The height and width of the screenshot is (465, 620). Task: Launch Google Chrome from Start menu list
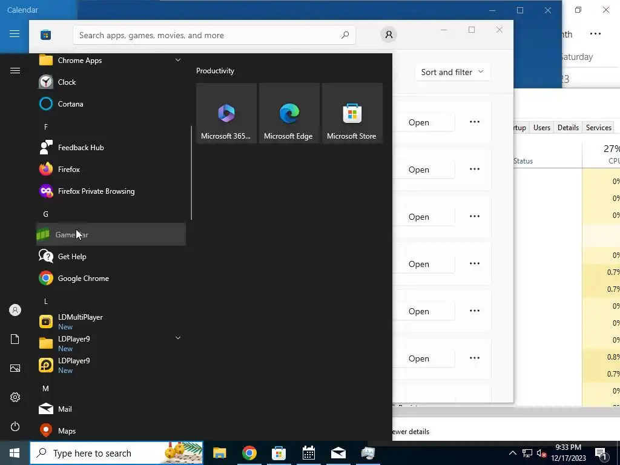click(111, 279)
